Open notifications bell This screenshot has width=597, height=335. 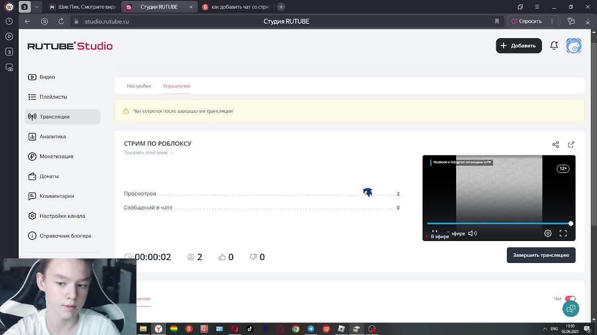point(554,46)
